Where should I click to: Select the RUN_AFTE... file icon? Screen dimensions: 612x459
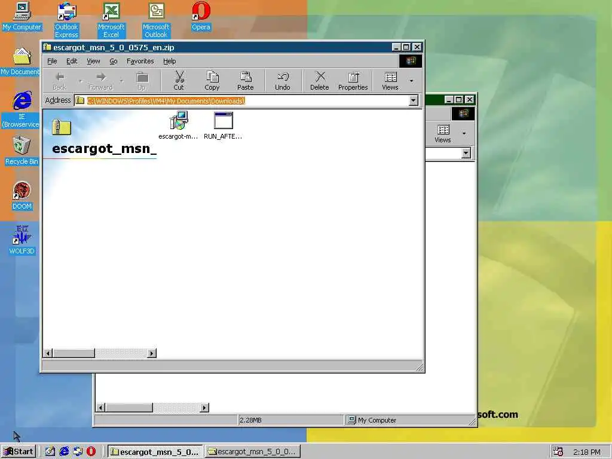[x=223, y=126]
